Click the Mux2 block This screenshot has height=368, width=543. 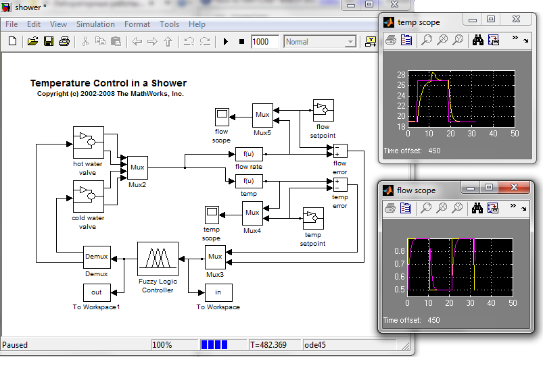tap(137, 167)
